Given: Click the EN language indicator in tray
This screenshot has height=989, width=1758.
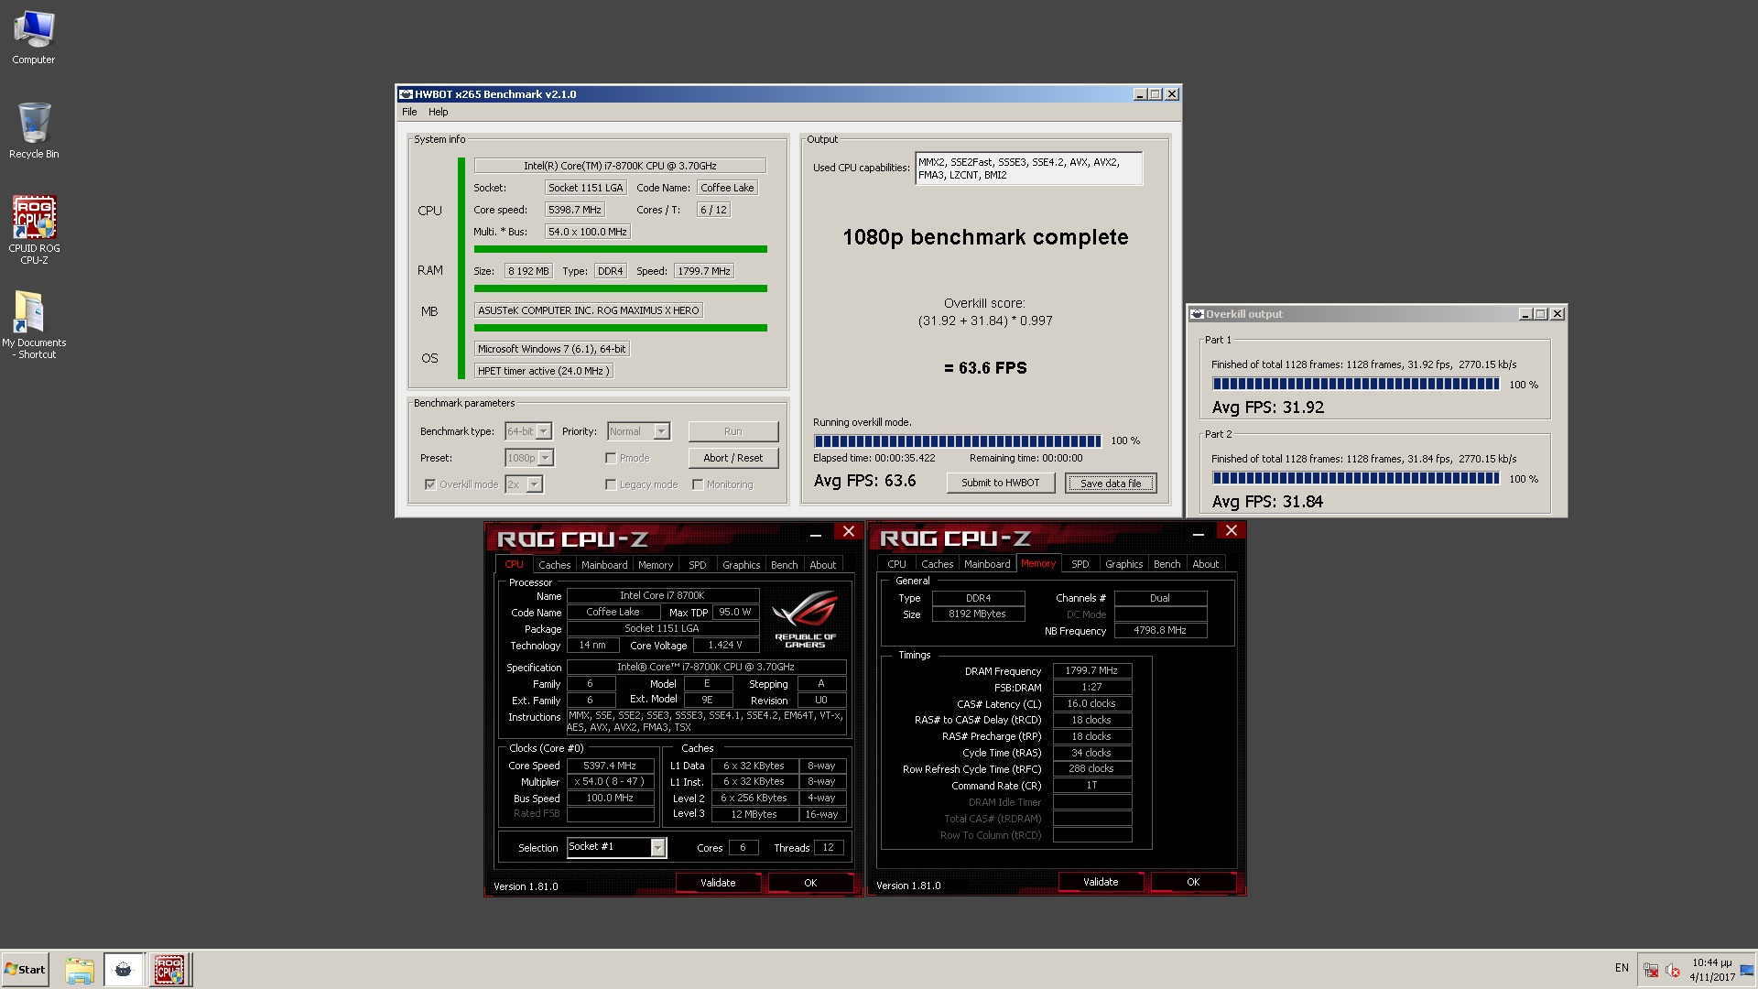Looking at the screenshot, I should [1622, 968].
